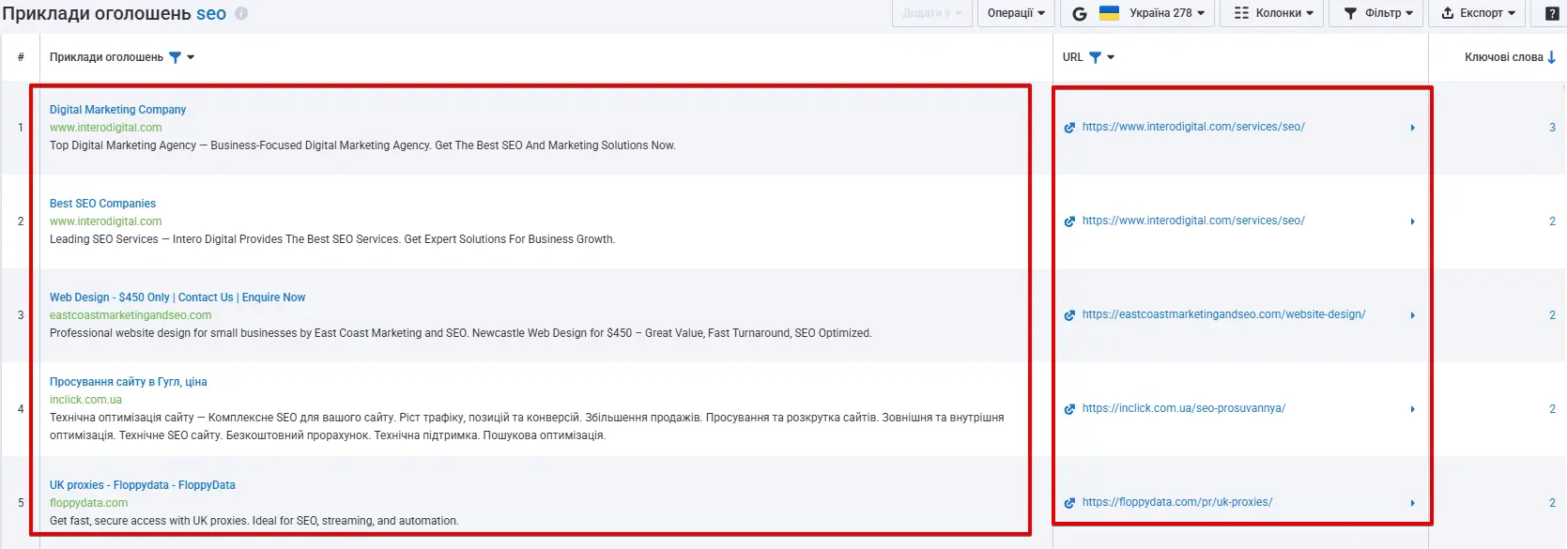This screenshot has height=549, width=1567.
Task: Open the Операції dropdown
Action: click(x=1016, y=13)
